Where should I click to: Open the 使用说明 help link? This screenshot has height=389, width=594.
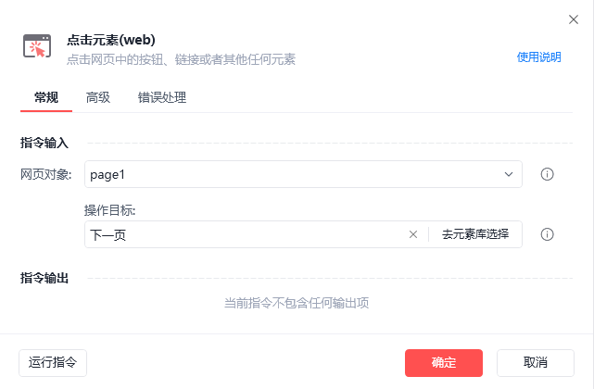[x=538, y=56]
